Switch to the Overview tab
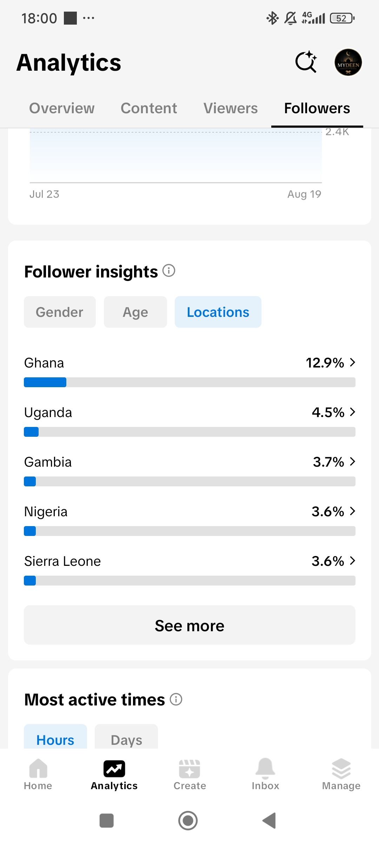379x844 pixels. point(62,108)
